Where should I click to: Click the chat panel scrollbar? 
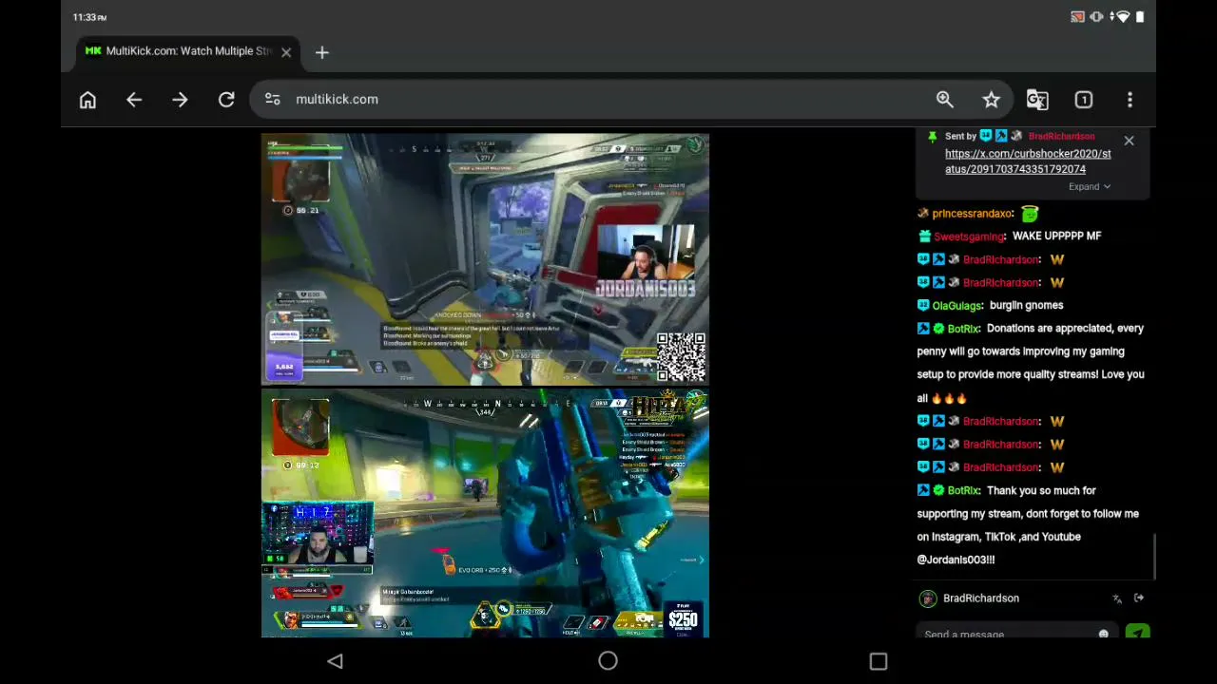pos(1155,556)
